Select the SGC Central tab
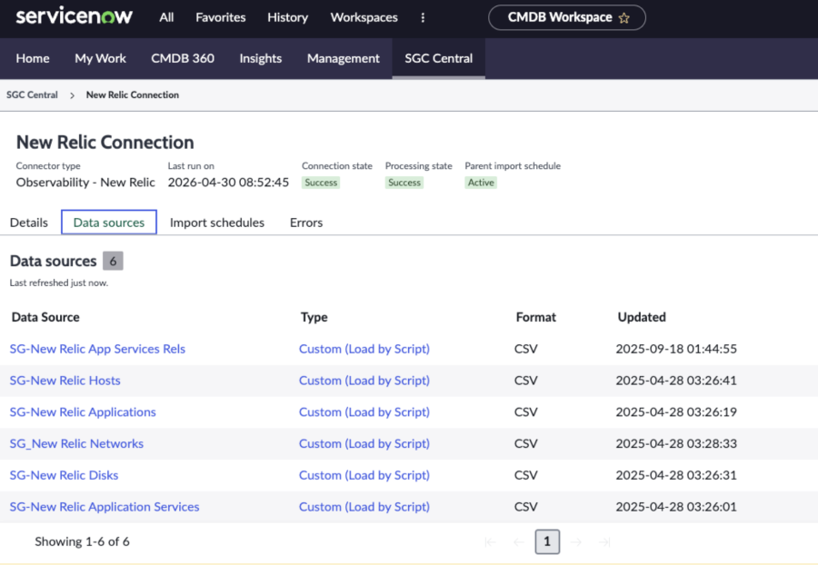Viewport: 818px width, 565px height. coord(439,58)
